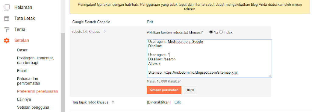Open help icon next to Tag tajuk robot khusus
The width and height of the screenshot is (312, 112).
click(113, 103)
